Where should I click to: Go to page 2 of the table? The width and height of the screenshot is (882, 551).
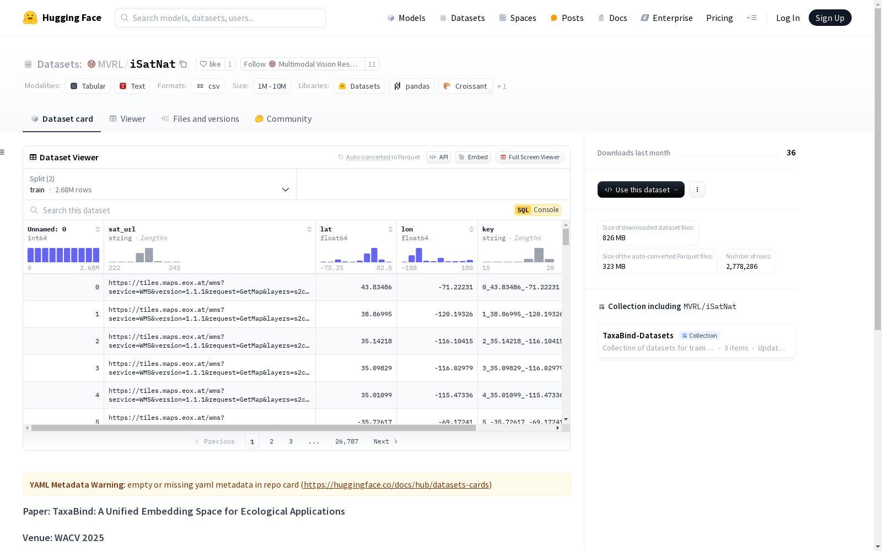(x=271, y=441)
